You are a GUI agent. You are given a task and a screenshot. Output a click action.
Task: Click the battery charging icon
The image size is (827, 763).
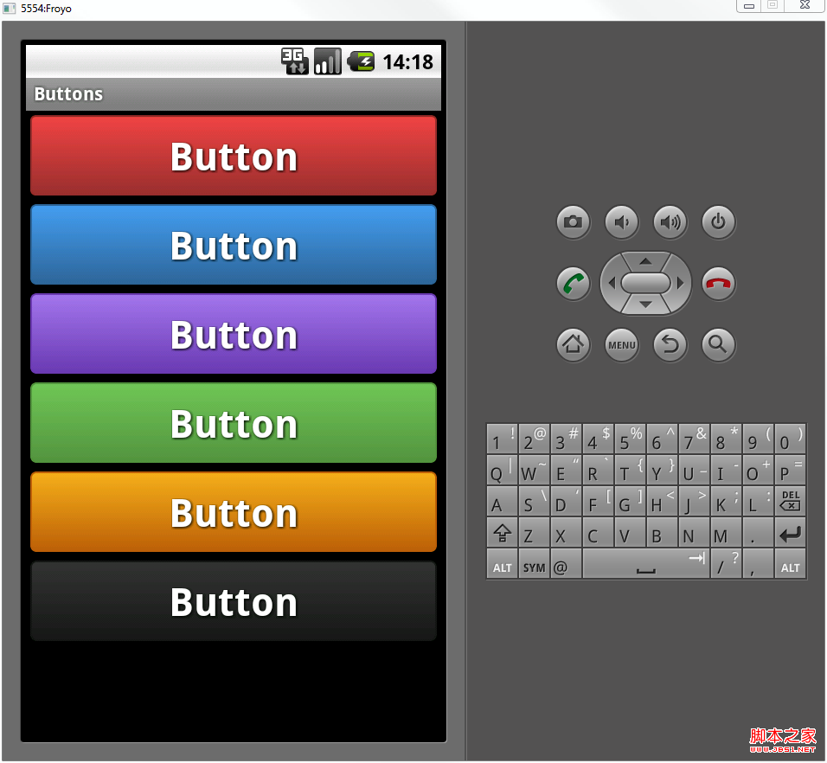pyautogui.click(x=362, y=61)
